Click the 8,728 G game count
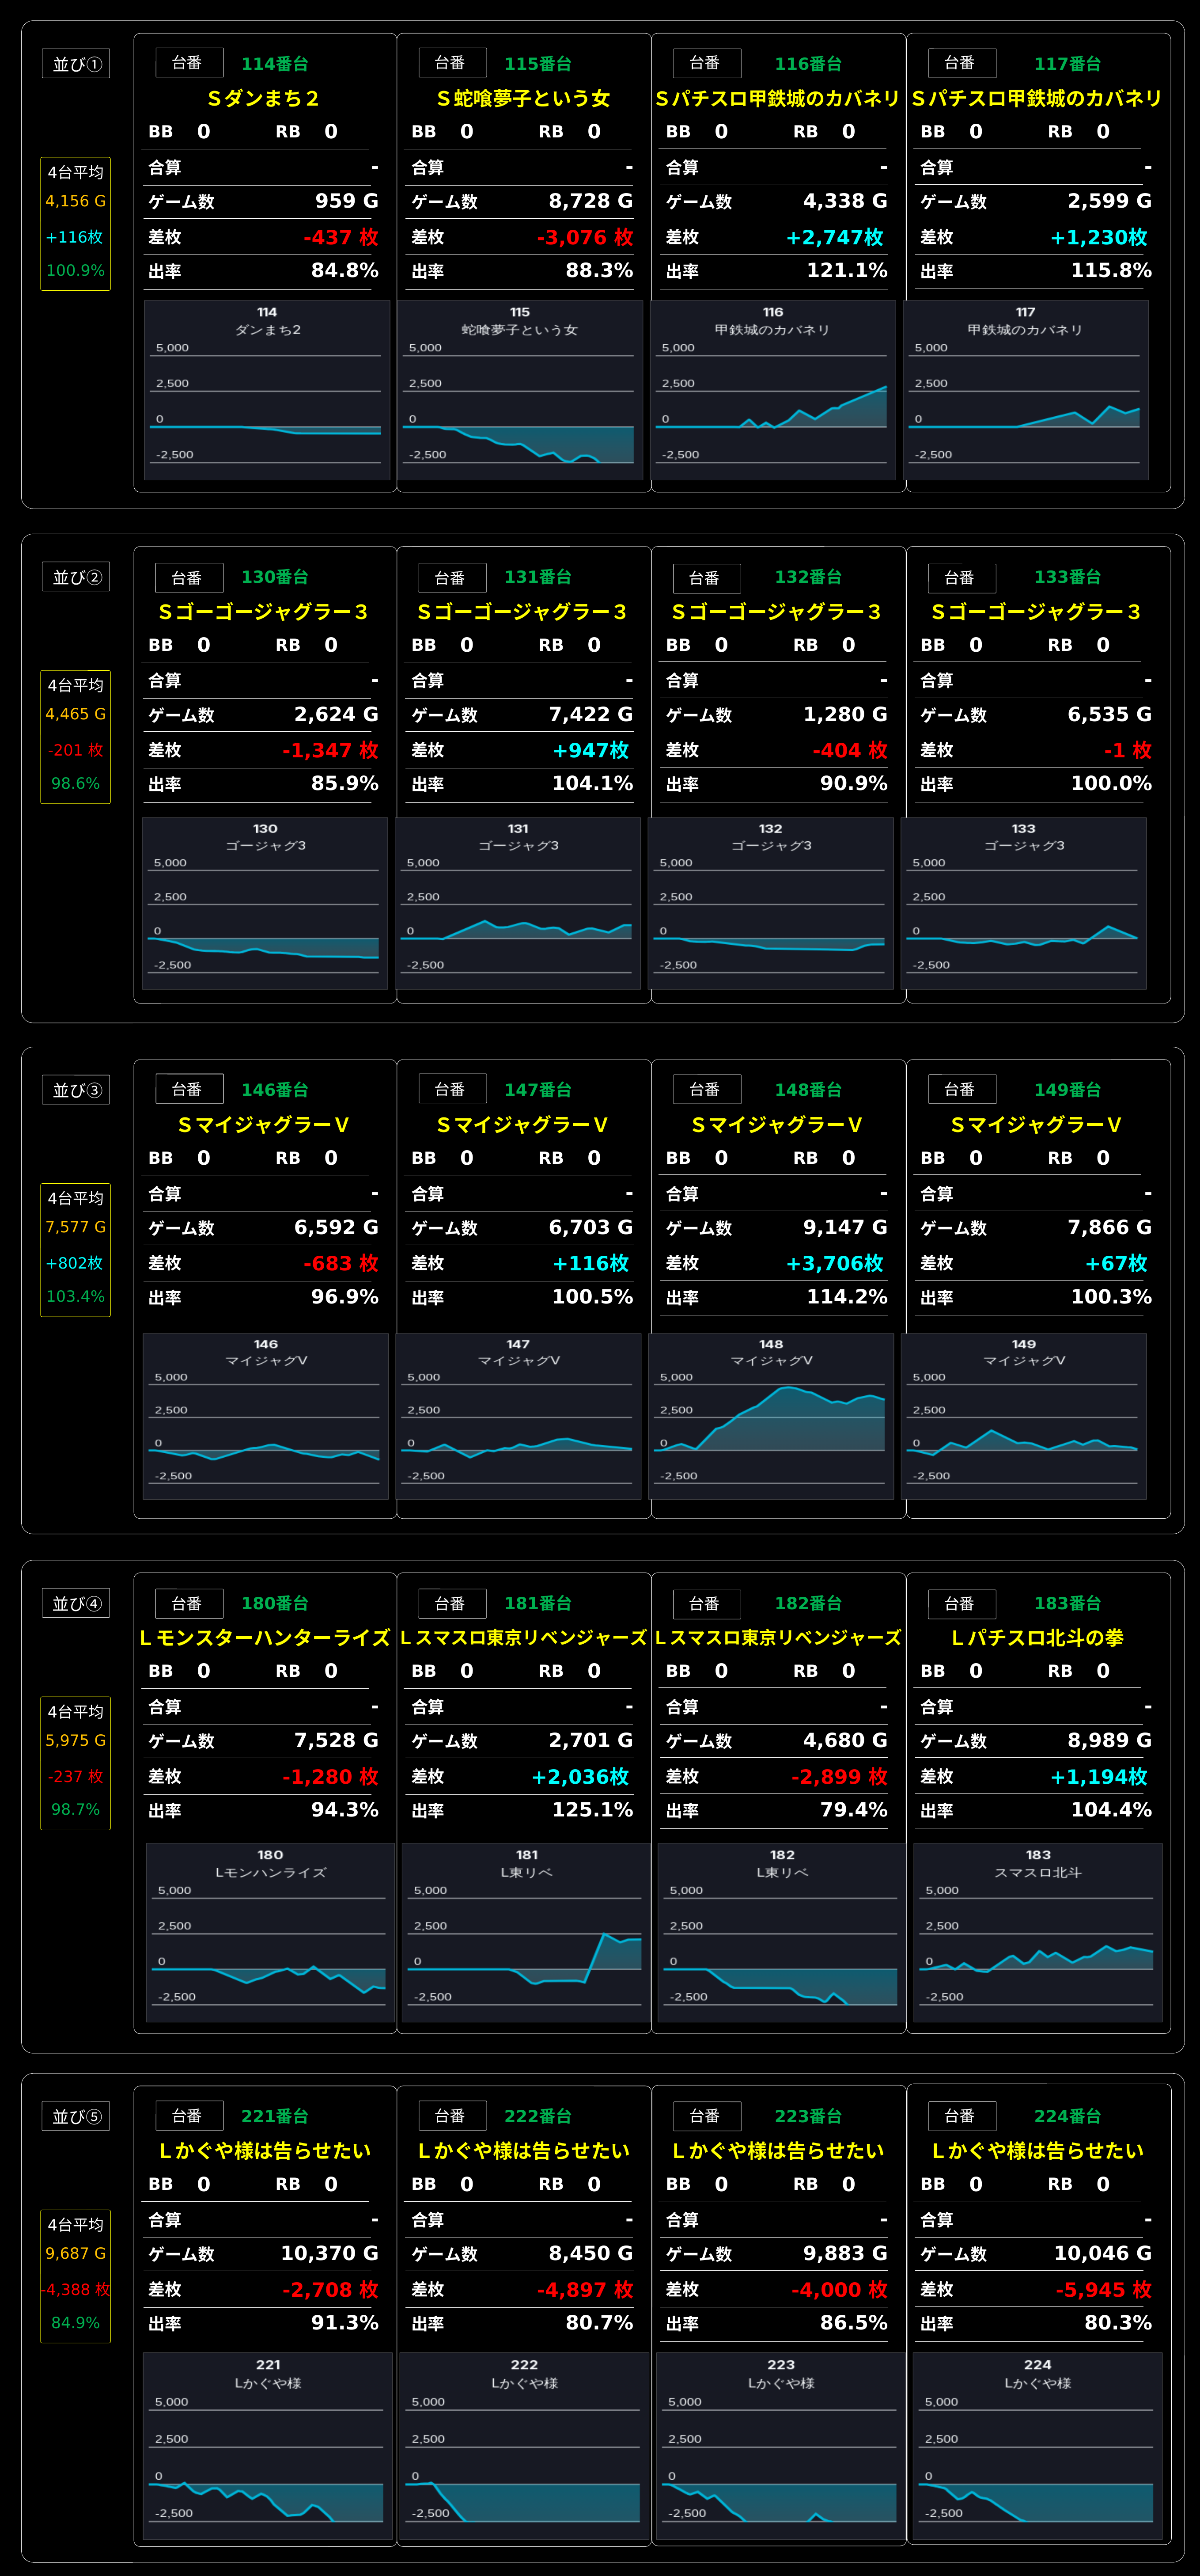 [591, 201]
